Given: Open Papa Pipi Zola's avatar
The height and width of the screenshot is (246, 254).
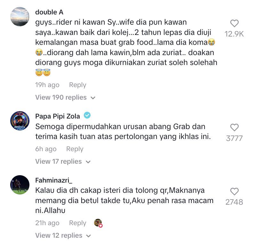Looking at the screenshot, I should pyautogui.click(x=20, y=121).
